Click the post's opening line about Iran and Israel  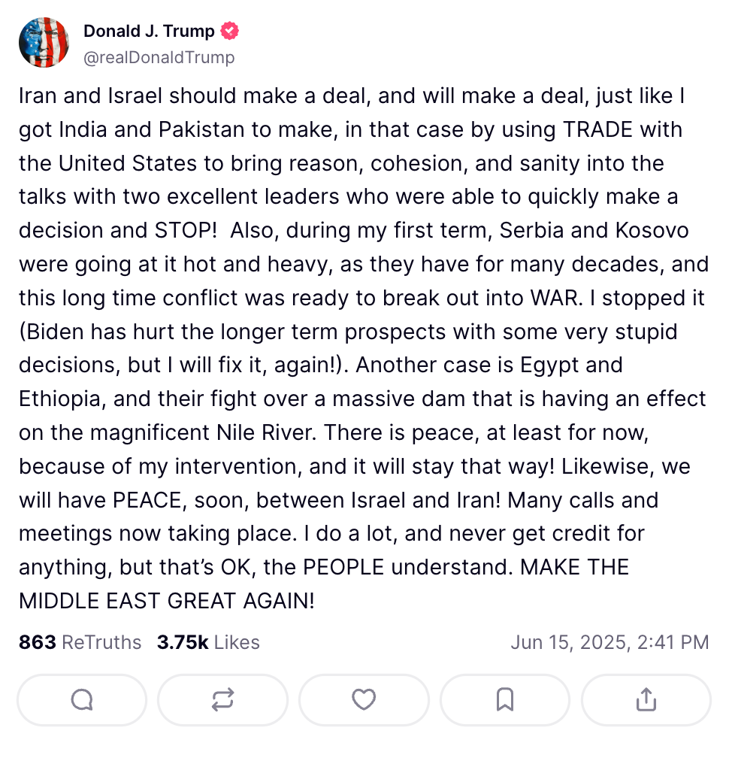tap(352, 96)
